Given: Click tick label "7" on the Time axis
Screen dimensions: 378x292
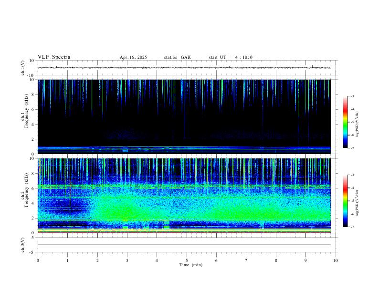Looking at the screenshot, I should click(246, 261).
